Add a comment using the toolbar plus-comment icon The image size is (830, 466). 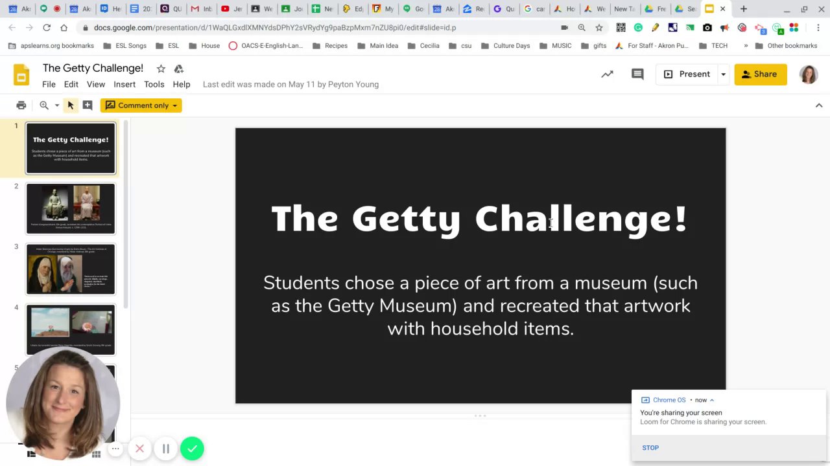tap(88, 105)
